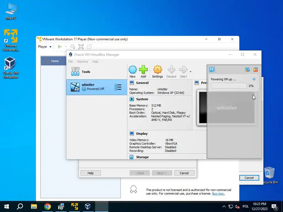Viewport: 283px width, 212px height.
Task: Click the Start arrow icon
Action: click(183, 70)
